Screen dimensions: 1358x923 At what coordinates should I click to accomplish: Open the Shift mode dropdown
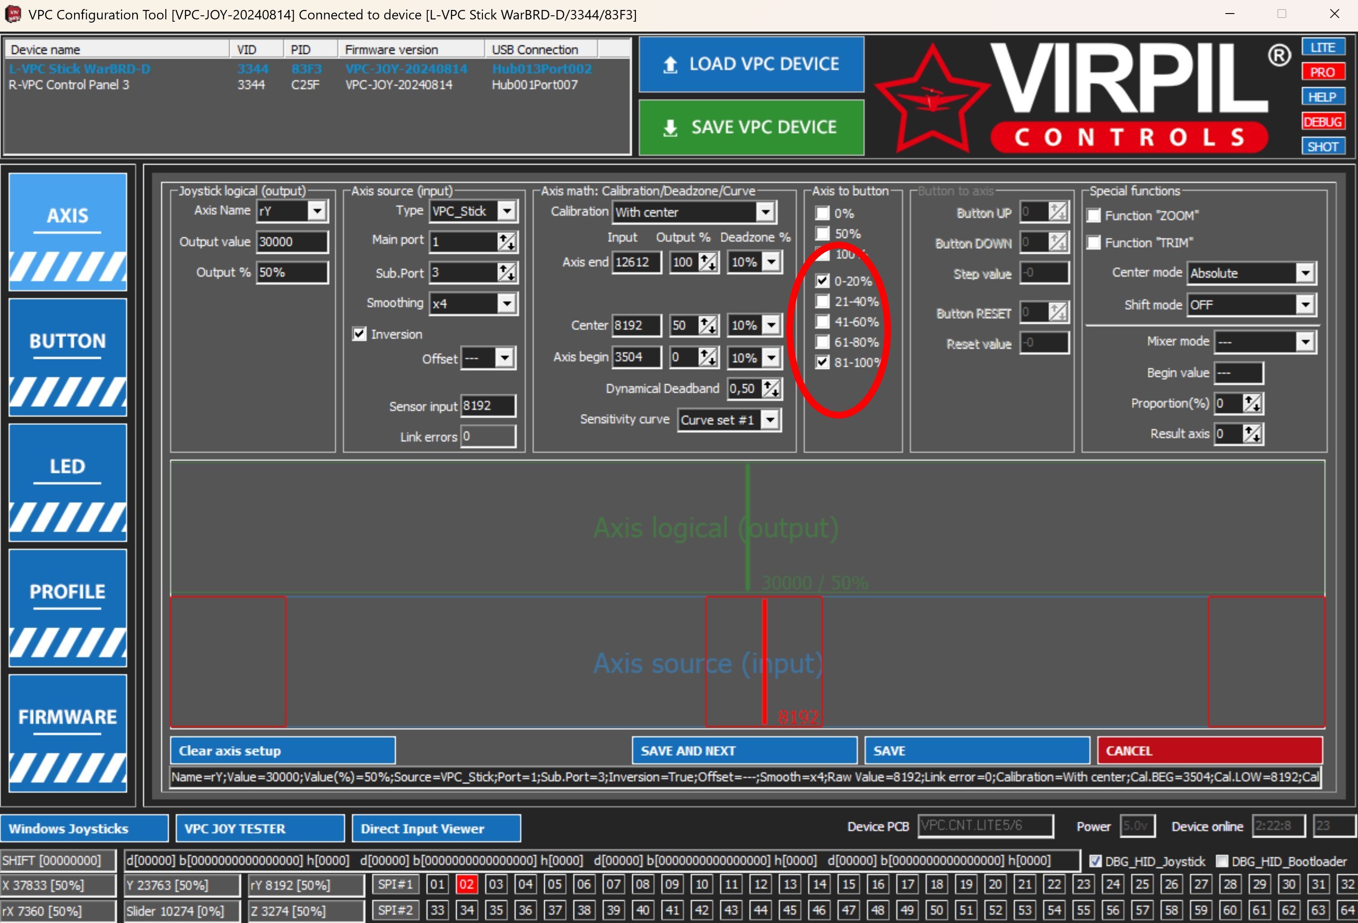coord(1306,304)
